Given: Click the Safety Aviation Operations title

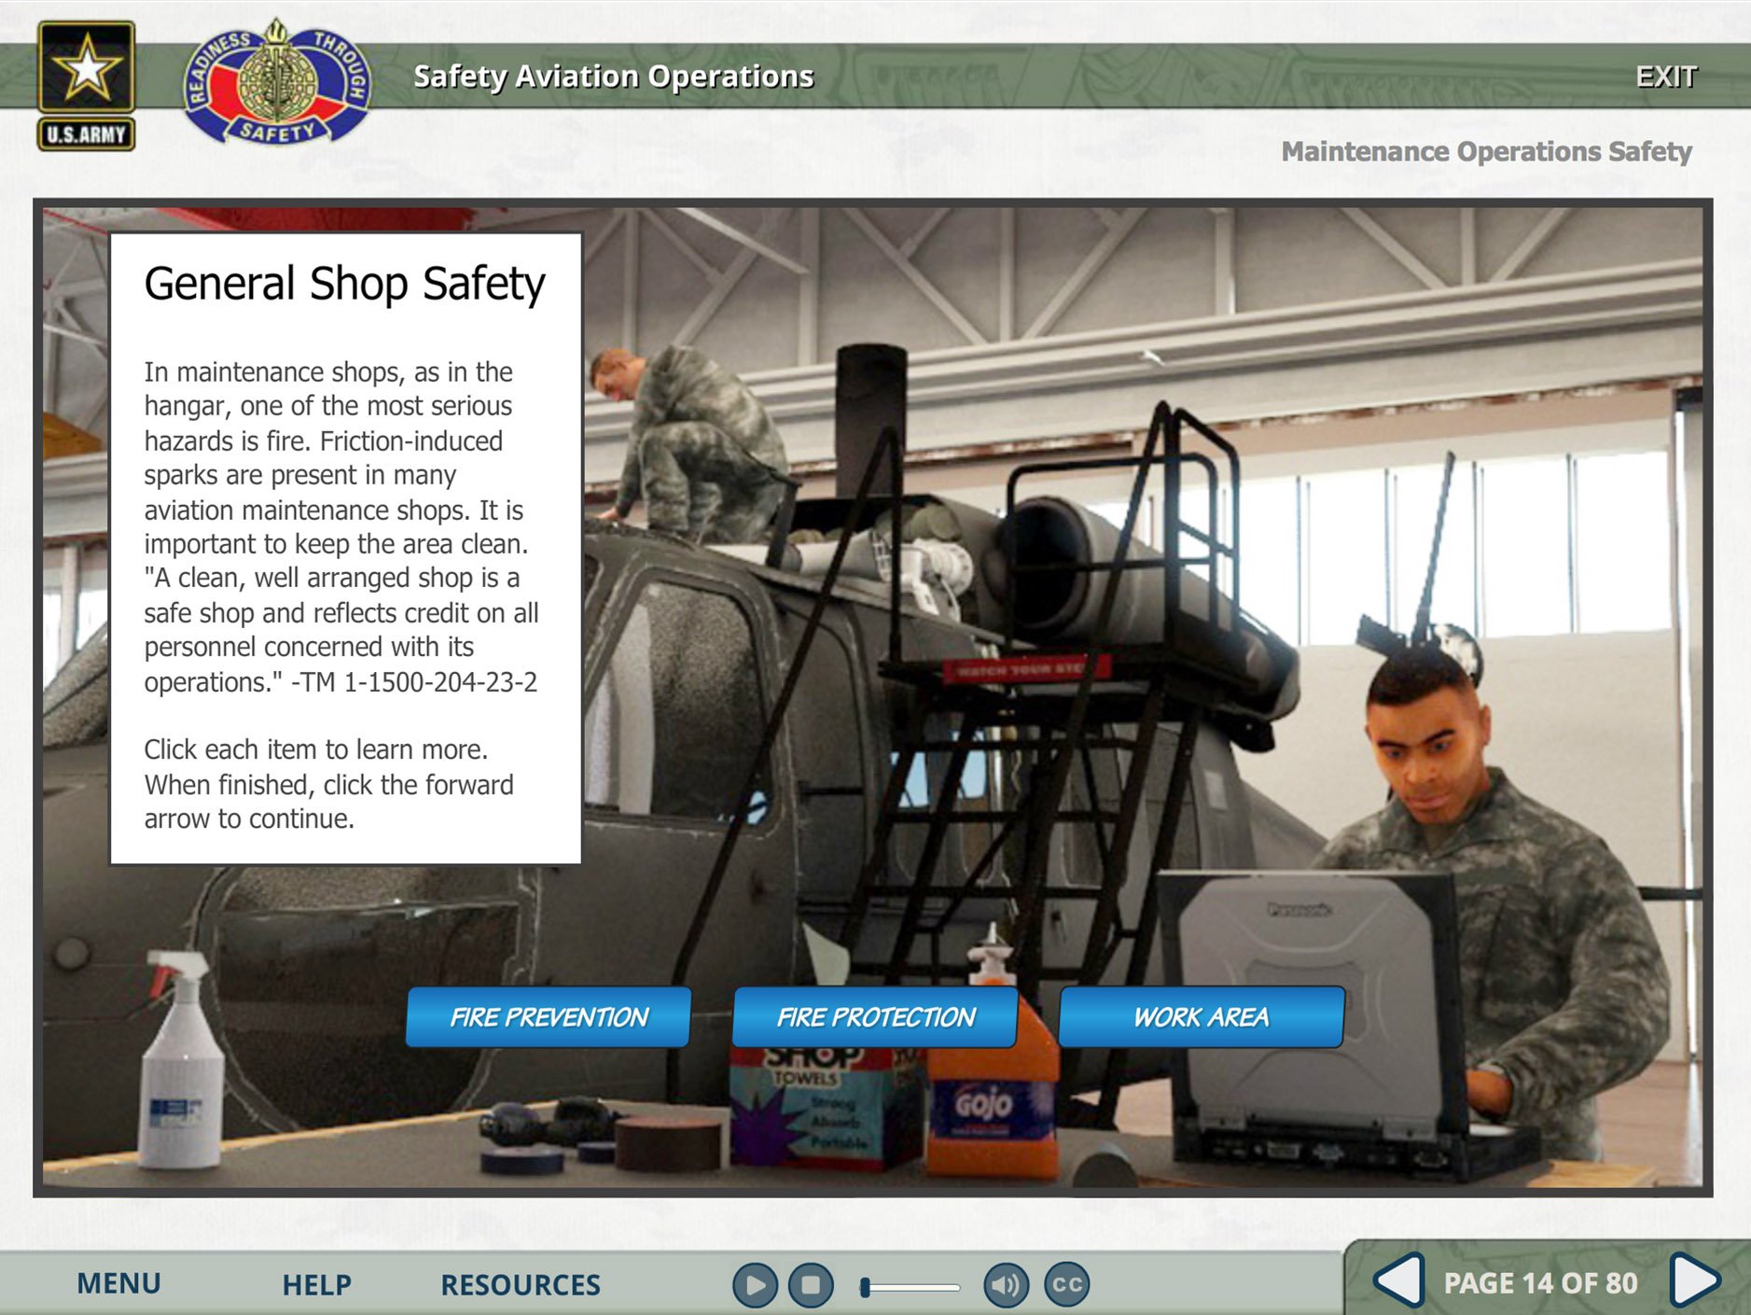Looking at the screenshot, I should coord(614,77).
